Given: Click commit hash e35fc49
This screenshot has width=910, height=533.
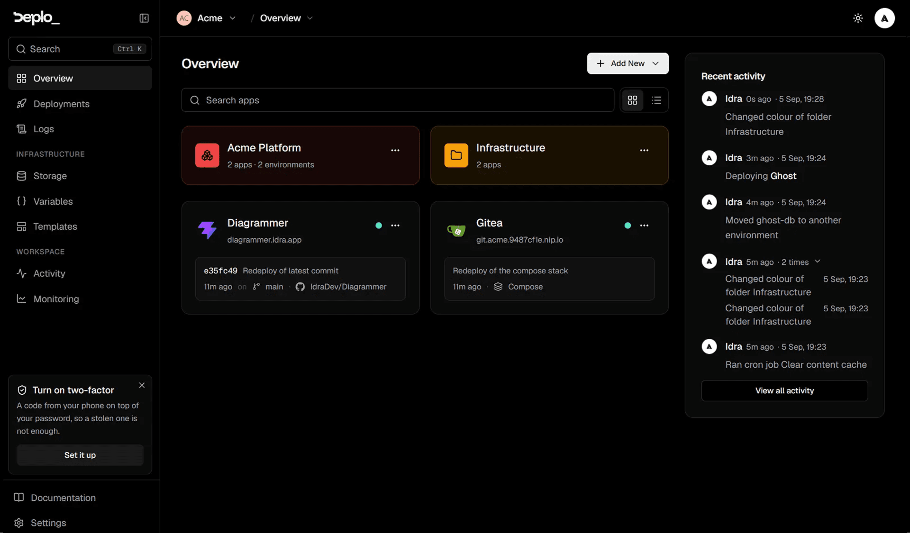Looking at the screenshot, I should [x=220, y=271].
